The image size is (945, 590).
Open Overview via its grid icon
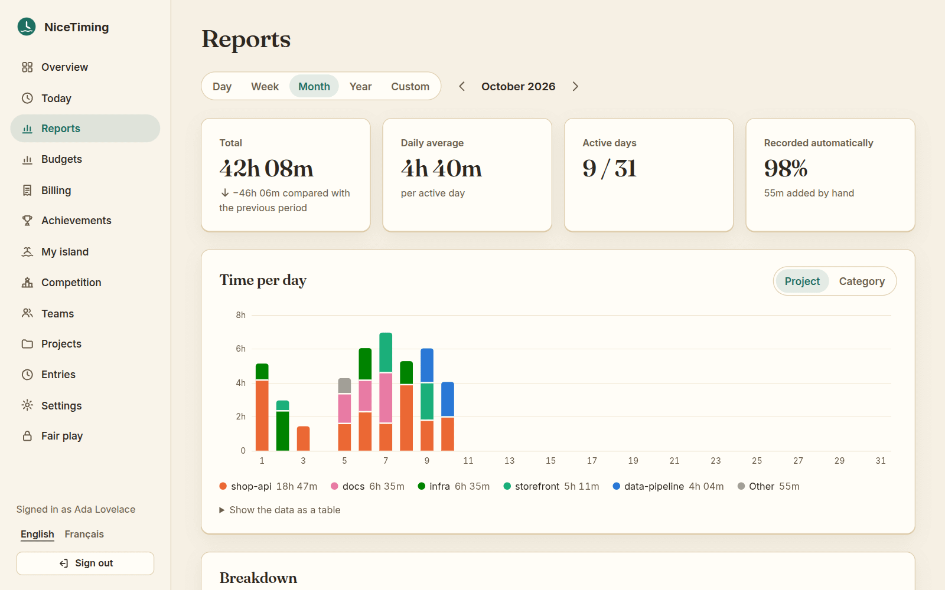pos(27,67)
